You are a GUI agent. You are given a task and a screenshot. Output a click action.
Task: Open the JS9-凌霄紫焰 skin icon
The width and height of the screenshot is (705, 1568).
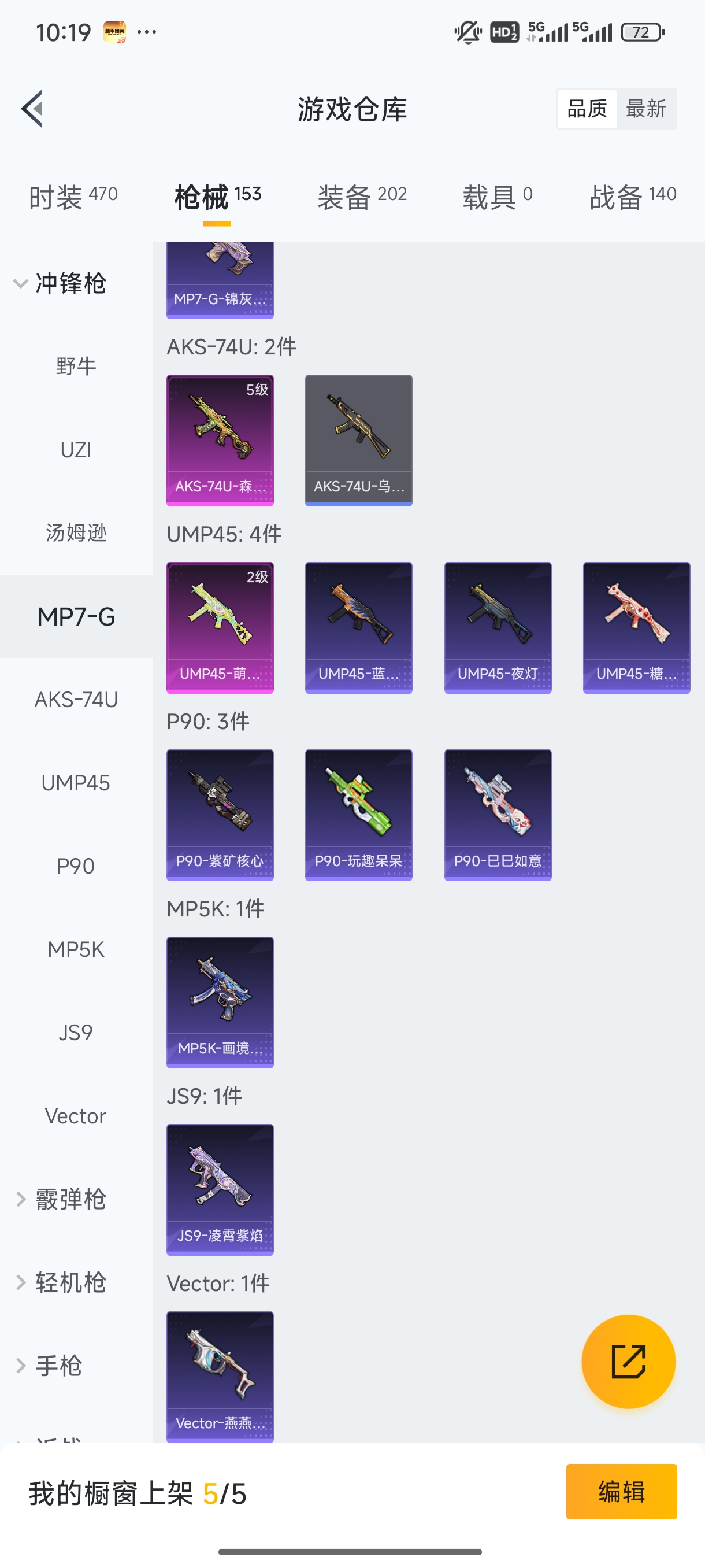point(220,1189)
